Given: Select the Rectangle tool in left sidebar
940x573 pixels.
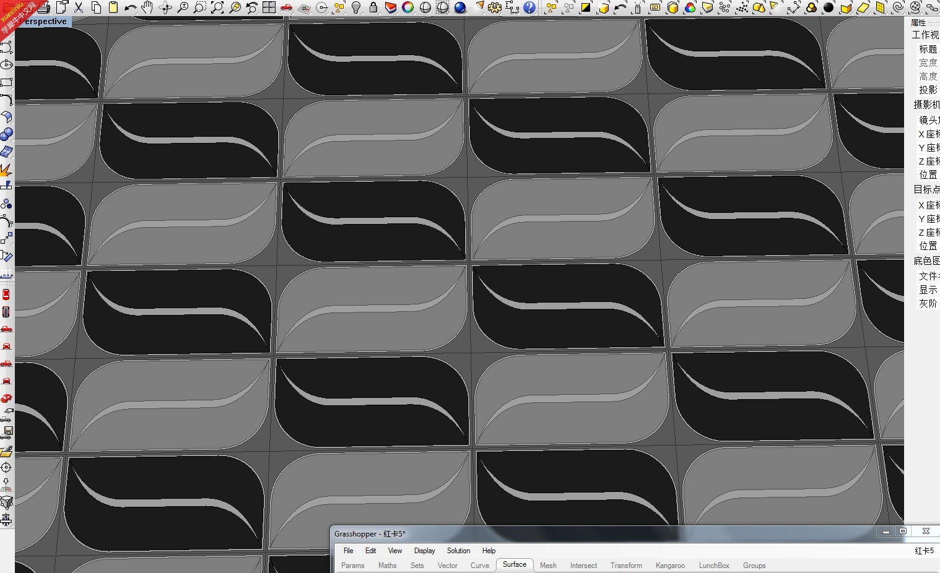Looking at the screenshot, I should coord(6,82).
